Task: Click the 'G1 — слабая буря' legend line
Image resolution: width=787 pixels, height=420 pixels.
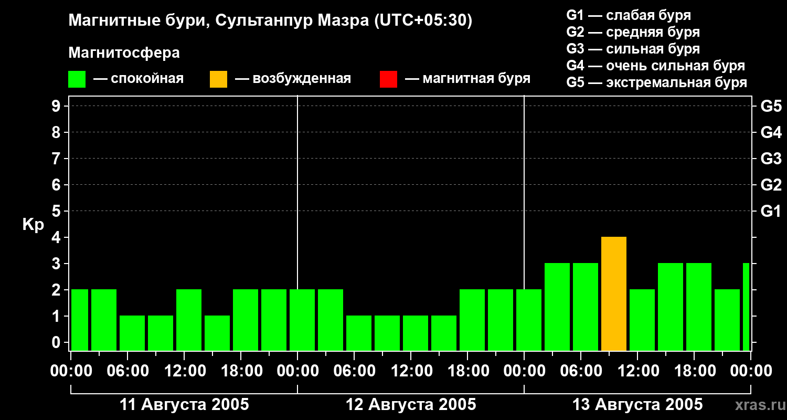Action: [x=629, y=15]
